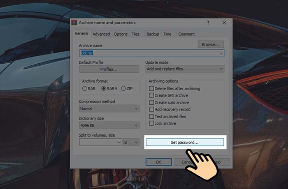Open the Profiles... button
The height and width of the screenshot is (189, 288).
tap(109, 69)
